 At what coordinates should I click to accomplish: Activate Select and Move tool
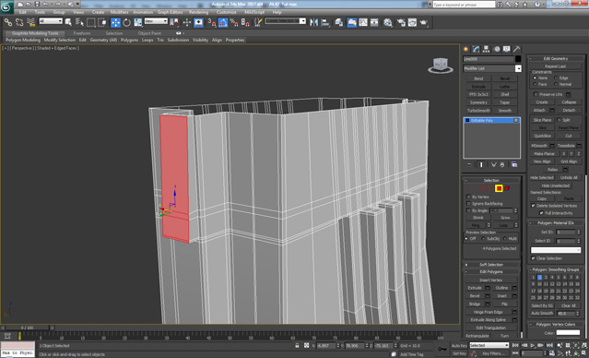(x=115, y=22)
